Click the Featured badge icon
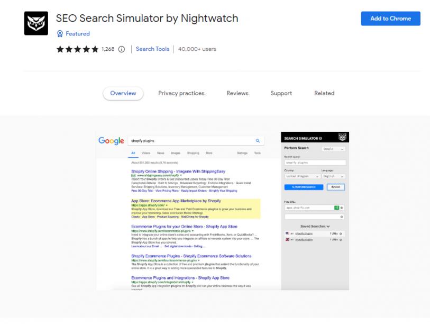Viewport: 430px width, 324px height. click(60, 34)
